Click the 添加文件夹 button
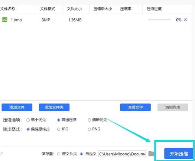This screenshot has height=161, width=195. tap(54, 107)
